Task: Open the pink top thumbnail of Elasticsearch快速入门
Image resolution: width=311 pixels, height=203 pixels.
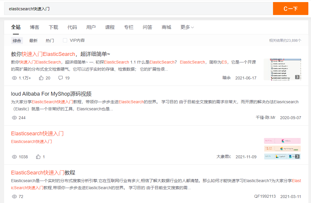Action: [282, 141]
